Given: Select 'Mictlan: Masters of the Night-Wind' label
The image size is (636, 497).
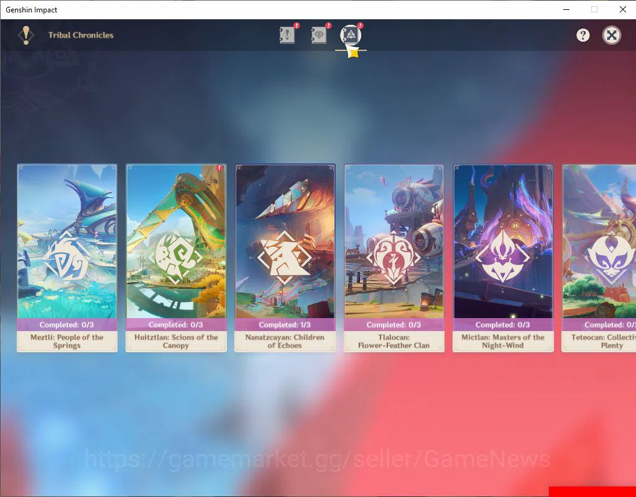Looking at the screenshot, I should (x=503, y=341).
